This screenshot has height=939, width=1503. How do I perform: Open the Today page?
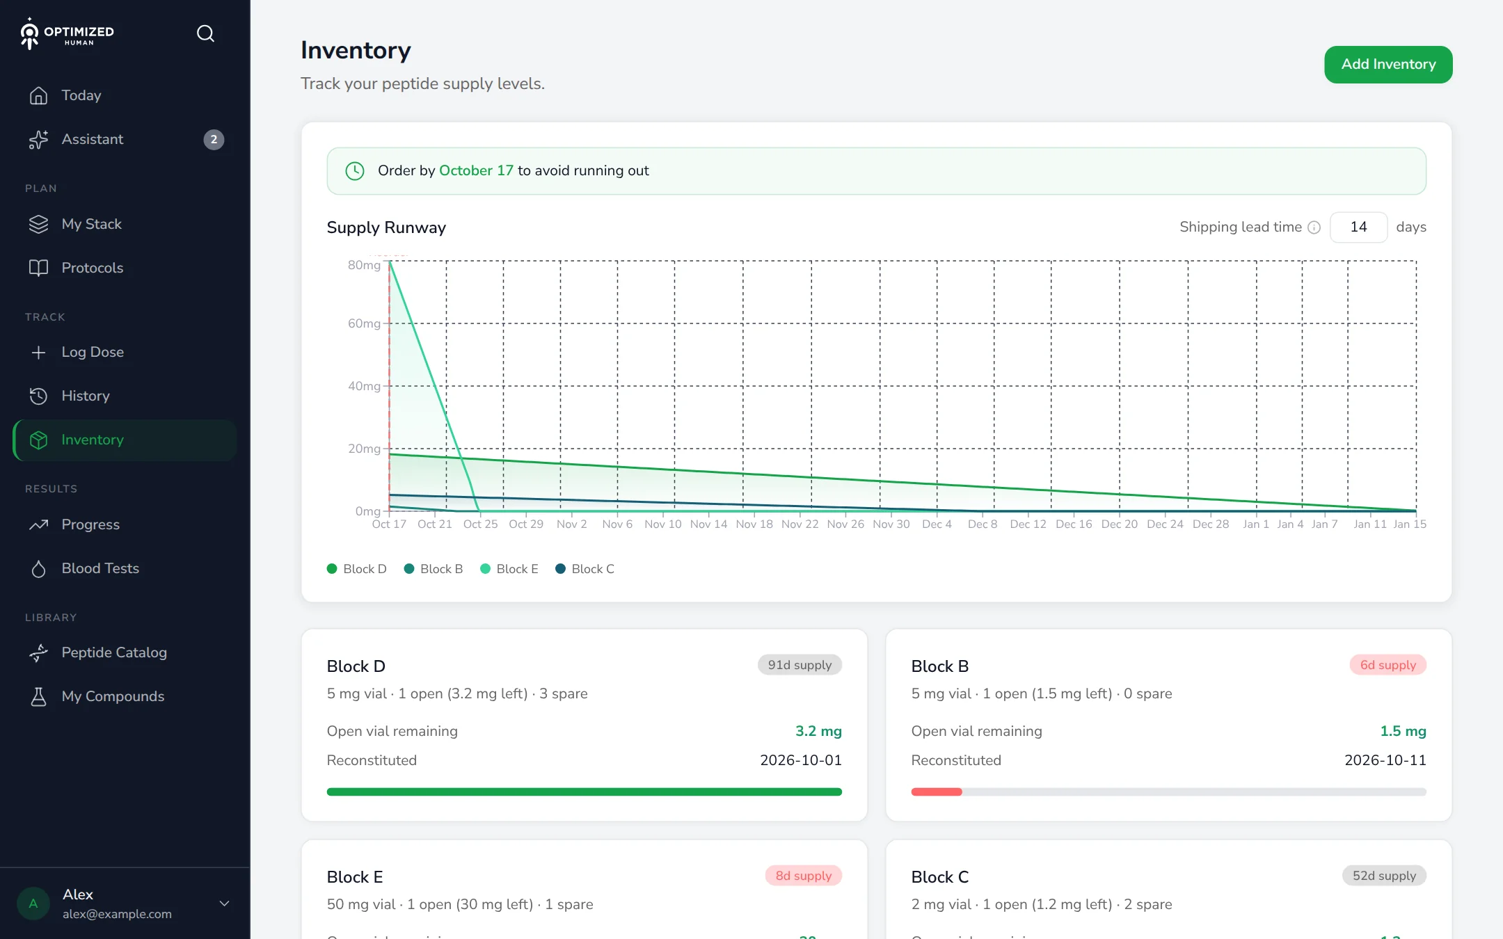(125, 95)
